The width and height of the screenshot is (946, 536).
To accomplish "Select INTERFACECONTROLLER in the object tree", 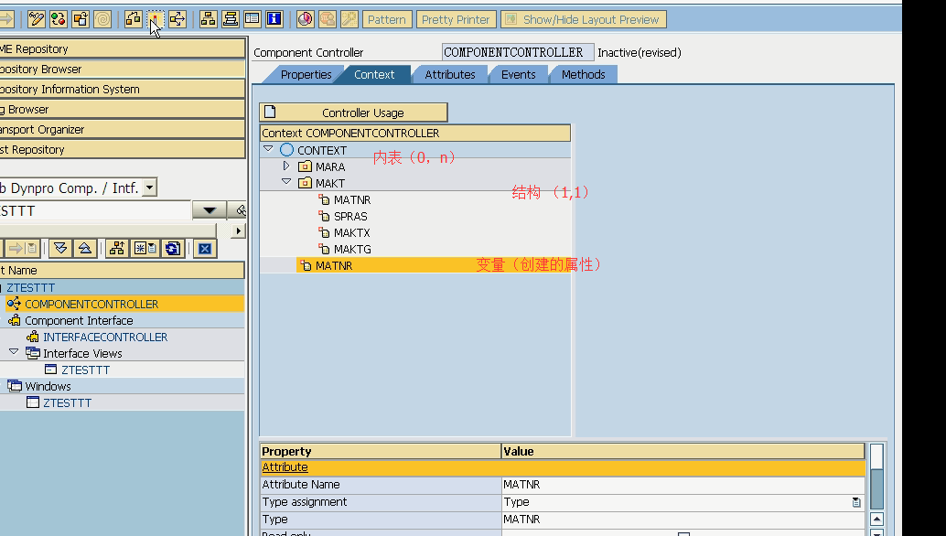I will [105, 337].
